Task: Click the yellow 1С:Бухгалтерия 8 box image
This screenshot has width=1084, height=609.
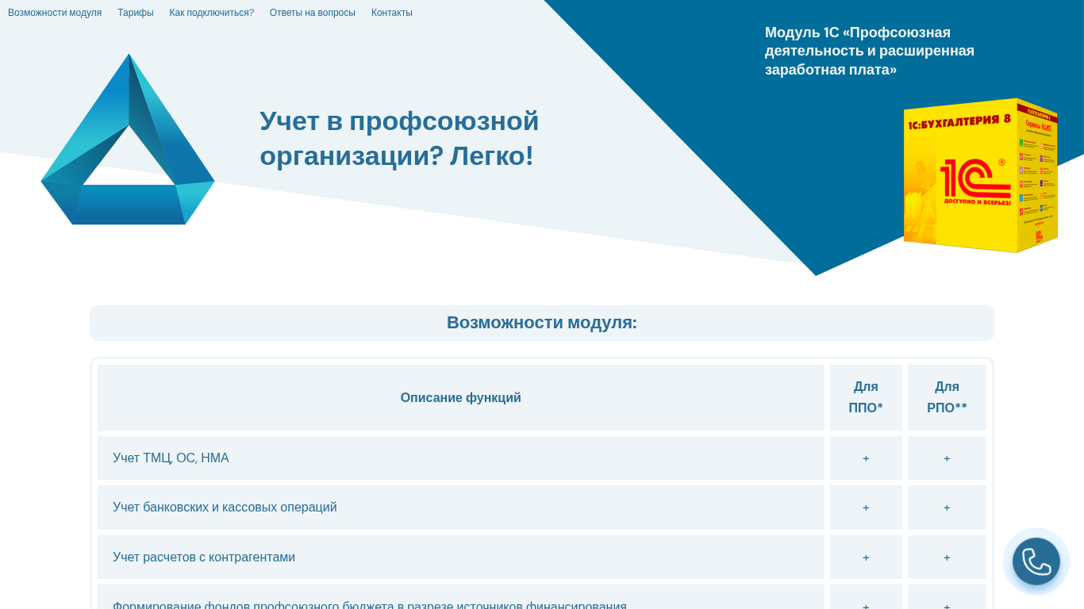Action: coord(981,175)
